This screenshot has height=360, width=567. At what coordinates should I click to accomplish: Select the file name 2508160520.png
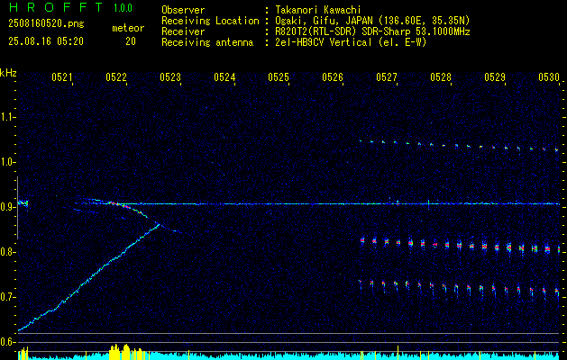click(46, 24)
